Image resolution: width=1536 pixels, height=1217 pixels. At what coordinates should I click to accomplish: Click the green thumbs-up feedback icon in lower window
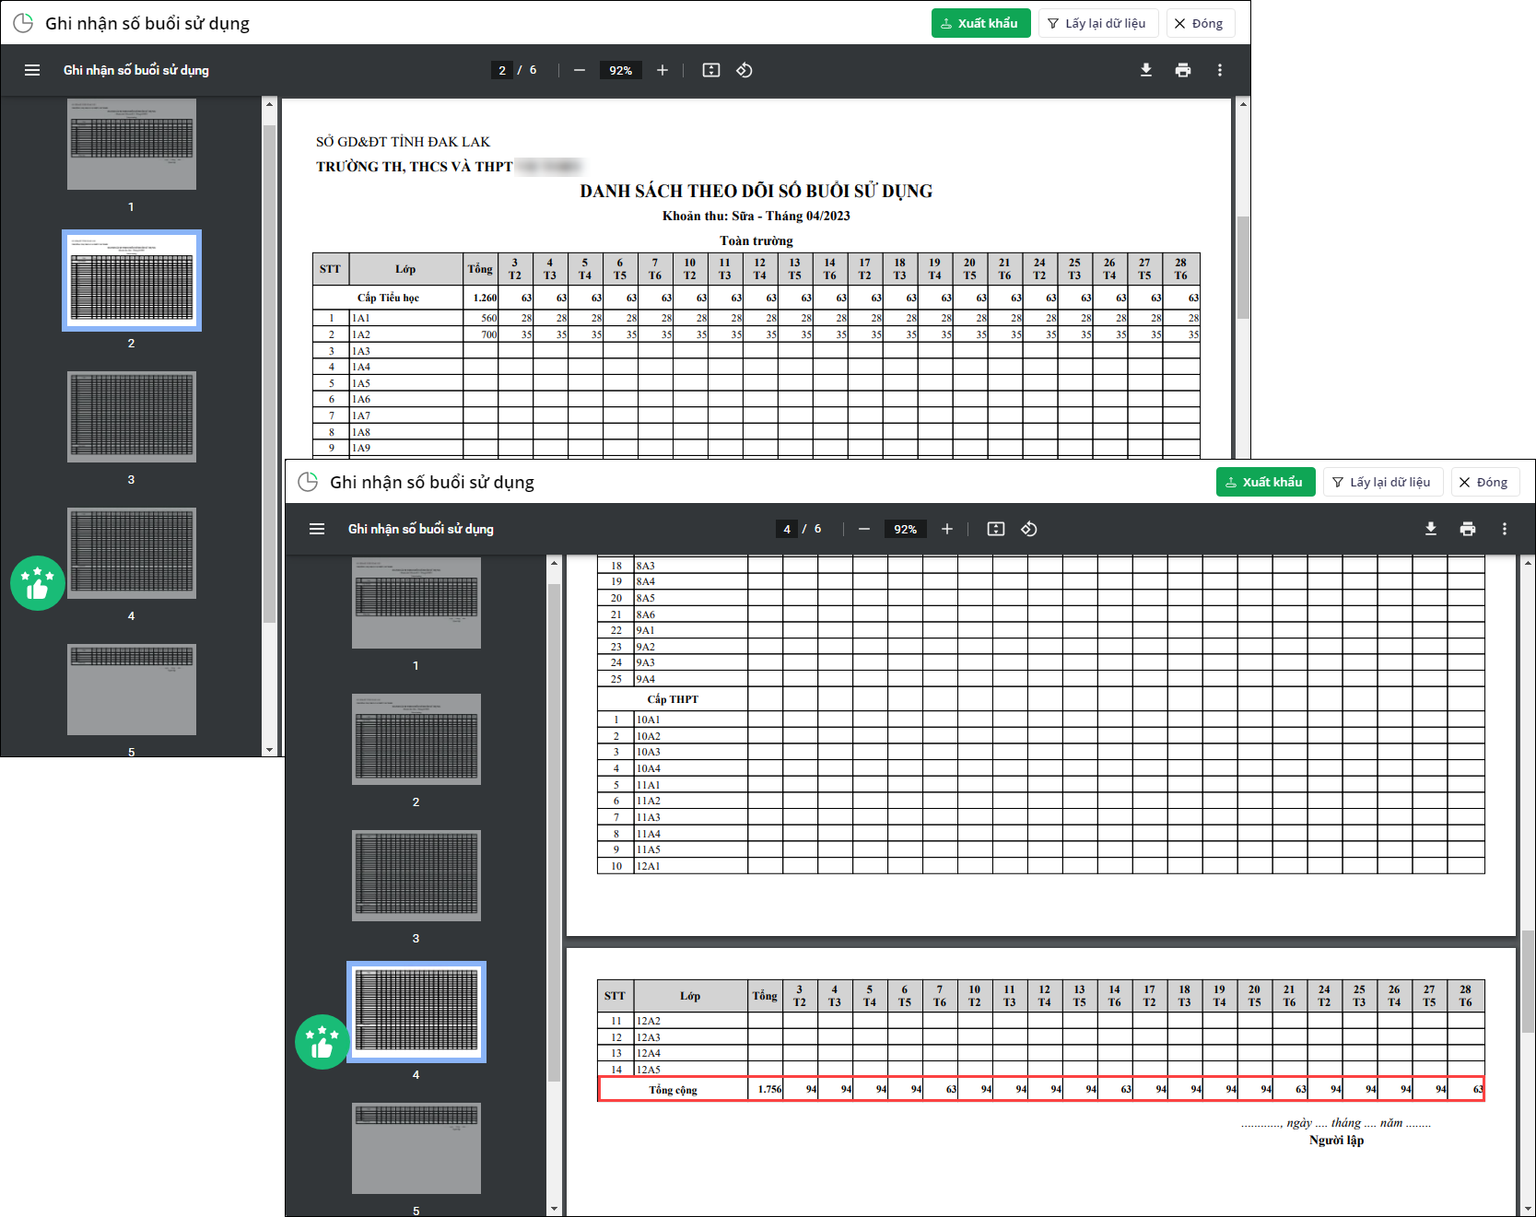pos(322,1042)
